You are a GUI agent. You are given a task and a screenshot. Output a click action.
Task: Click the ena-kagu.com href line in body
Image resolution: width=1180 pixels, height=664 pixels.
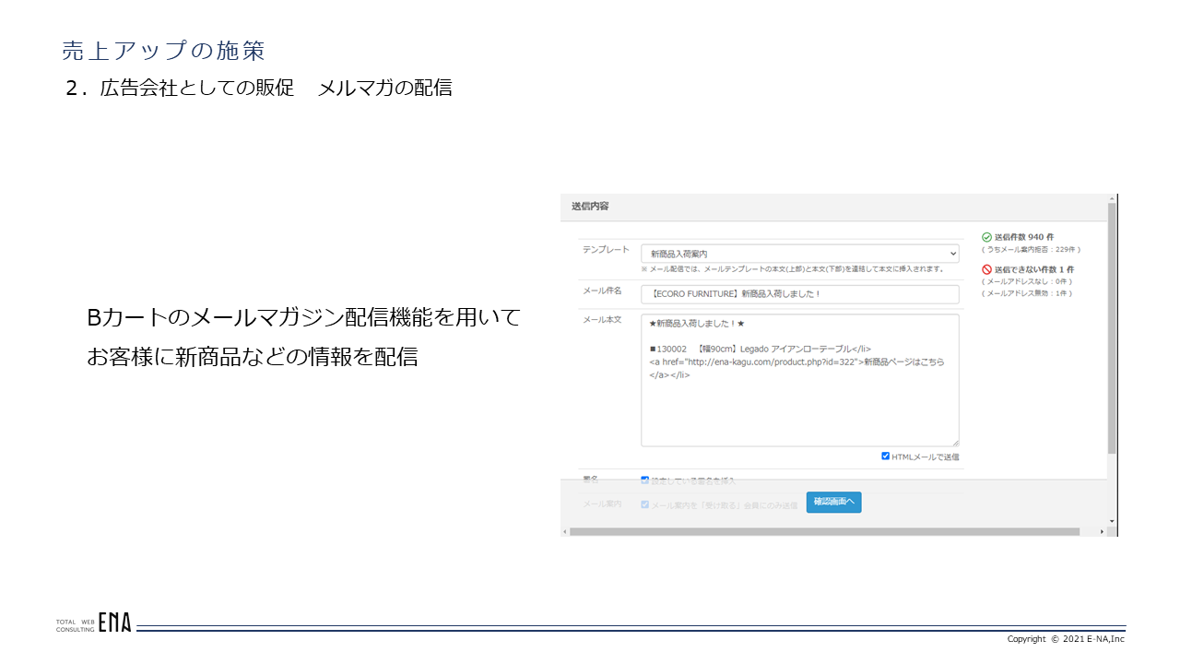796,362
